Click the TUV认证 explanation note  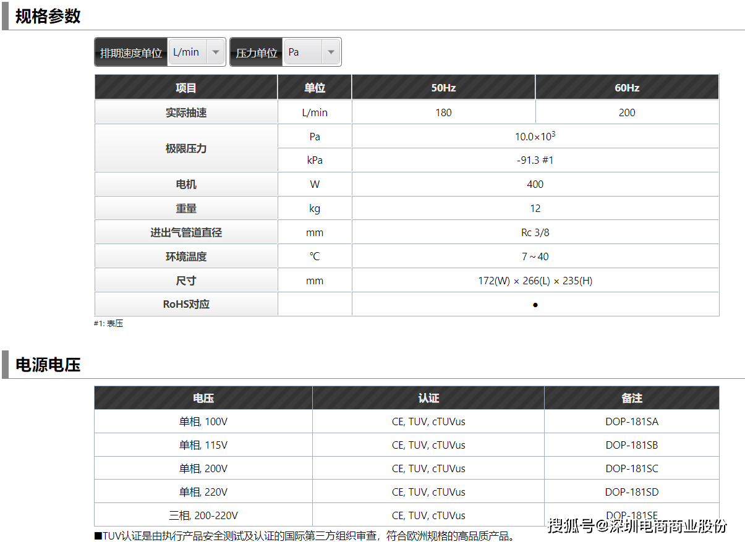[x=305, y=536]
